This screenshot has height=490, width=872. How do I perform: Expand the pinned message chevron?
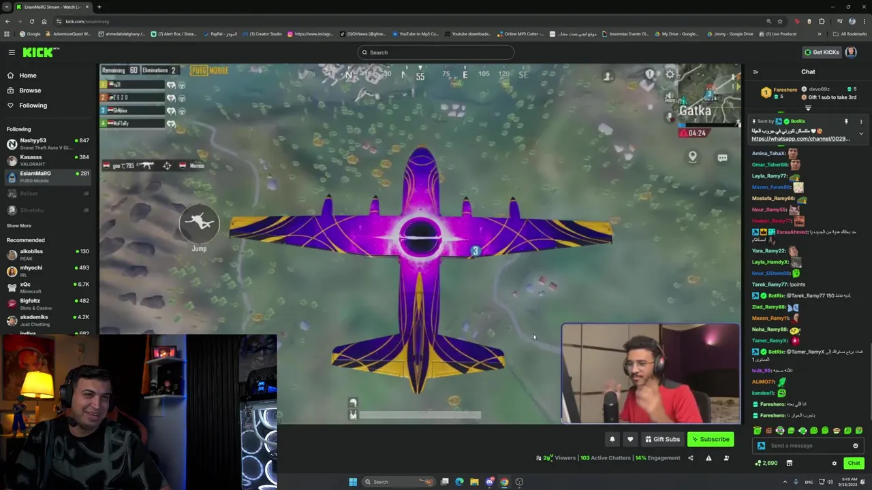[861, 133]
